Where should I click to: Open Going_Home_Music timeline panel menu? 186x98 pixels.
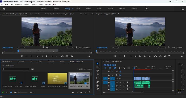coord(121,61)
